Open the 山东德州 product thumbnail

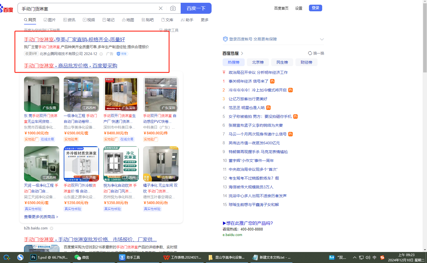pos(161,164)
